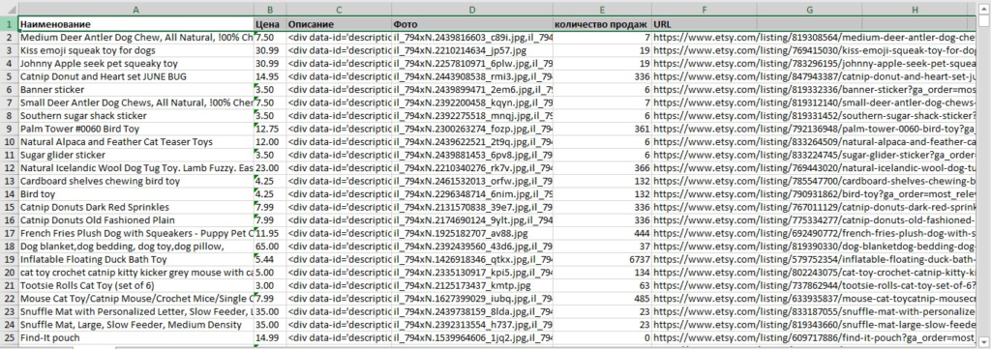Click the 'Фото' header cell
Screen dimensions: 991x349
point(472,24)
